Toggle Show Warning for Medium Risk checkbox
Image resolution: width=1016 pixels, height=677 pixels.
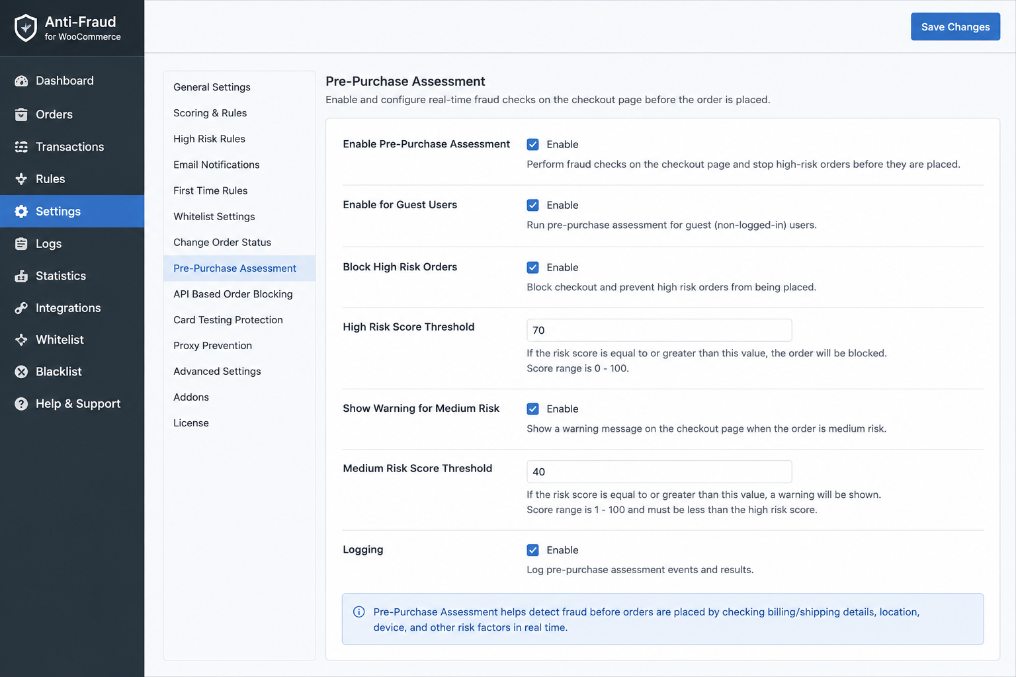tap(532, 409)
